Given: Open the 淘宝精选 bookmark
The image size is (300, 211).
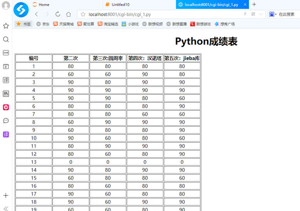Looking at the screenshot, I should tap(108, 24).
